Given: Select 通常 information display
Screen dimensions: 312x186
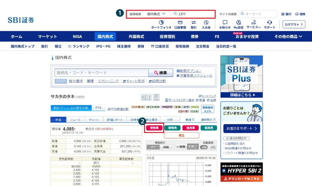Looking at the screenshot, I should [153, 147].
